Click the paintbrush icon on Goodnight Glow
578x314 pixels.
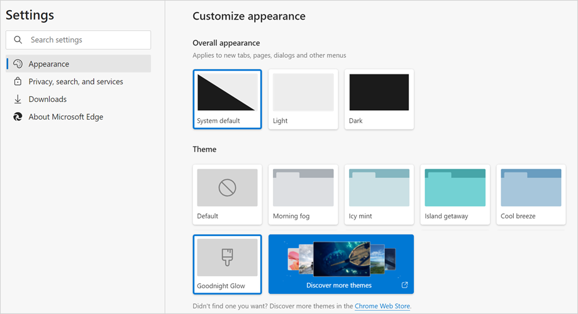click(227, 257)
